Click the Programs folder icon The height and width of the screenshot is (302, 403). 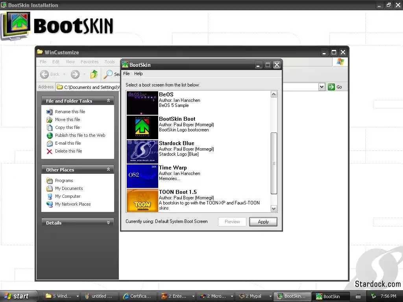[x=50, y=181]
